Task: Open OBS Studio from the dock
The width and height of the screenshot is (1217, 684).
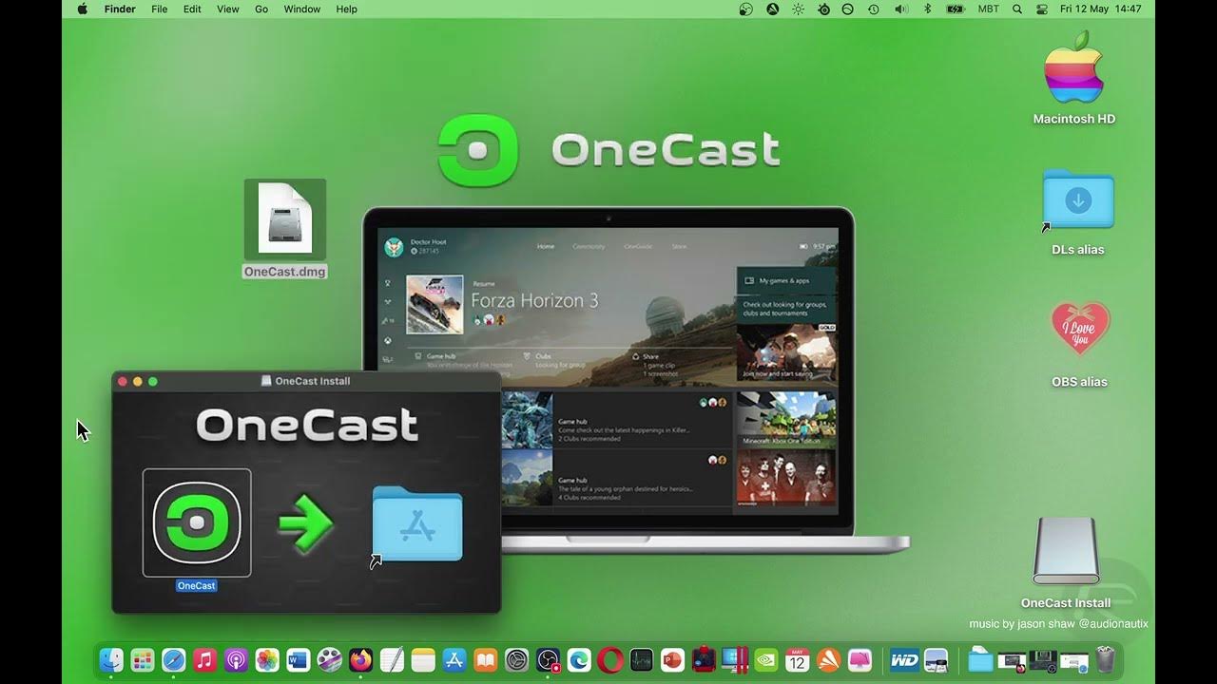Action: tap(548, 659)
